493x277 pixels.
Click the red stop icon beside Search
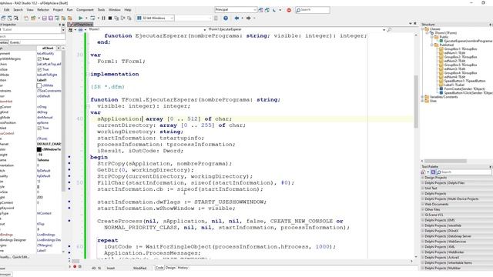(289, 10)
